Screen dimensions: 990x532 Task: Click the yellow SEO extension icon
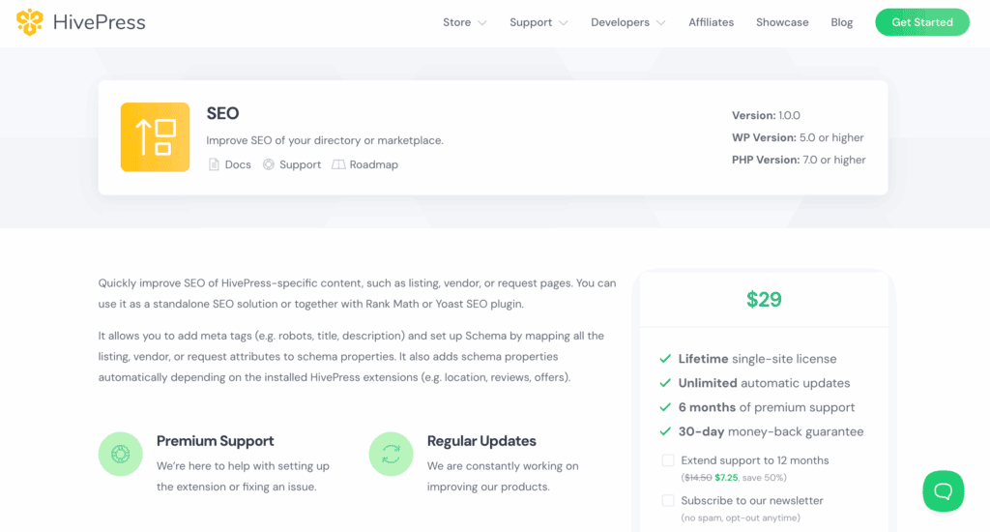point(155,137)
